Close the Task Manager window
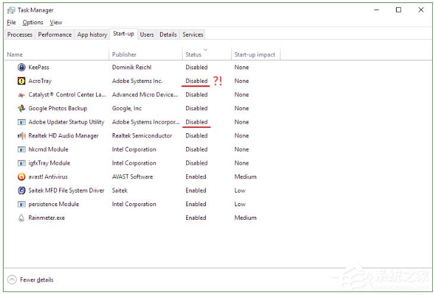Viewport: 434px width, 295px height. 421,10
